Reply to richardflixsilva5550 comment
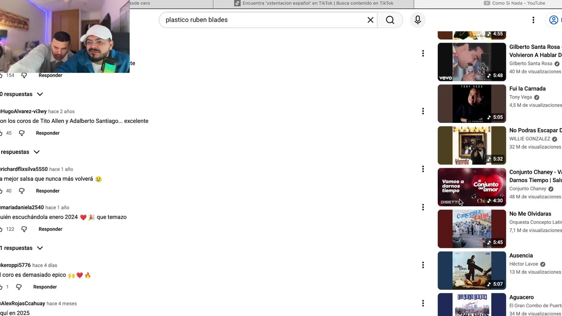Image resolution: width=562 pixels, height=316 pixels. tap(48, 191)
